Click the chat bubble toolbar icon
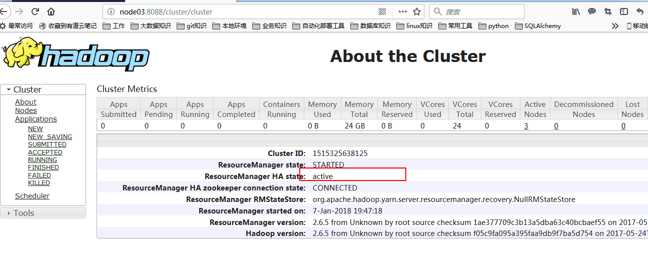This screenshot has width=648, height=267. tap(592, 11)
